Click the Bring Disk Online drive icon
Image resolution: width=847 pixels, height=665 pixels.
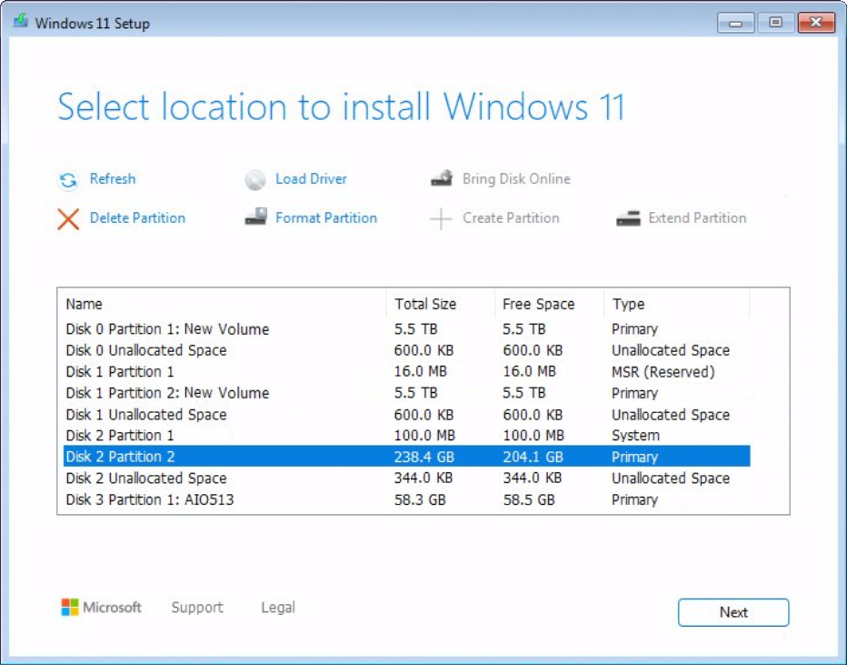[442, 178]
